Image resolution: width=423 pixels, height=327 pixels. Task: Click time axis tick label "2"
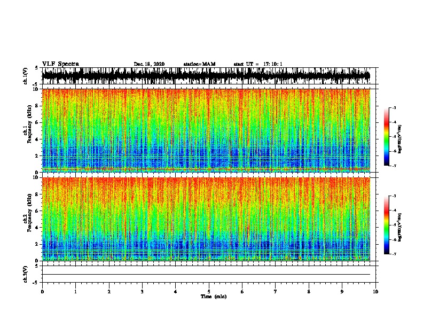click(x=109, y=292)
